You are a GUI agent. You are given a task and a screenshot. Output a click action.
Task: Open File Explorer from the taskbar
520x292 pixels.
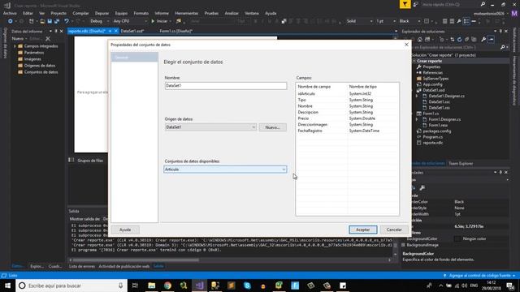(x=152, y=286)
